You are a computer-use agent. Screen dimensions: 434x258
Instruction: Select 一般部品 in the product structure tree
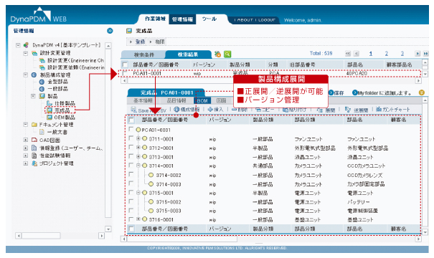tap(54, 89)
